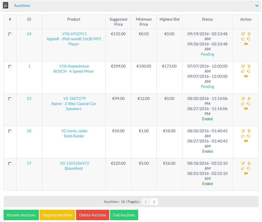Image resolution: width=262 pixels, height=222 pixels.
Task: Collapse the Auctions panel with the chevron
Action: click(257, 6)
